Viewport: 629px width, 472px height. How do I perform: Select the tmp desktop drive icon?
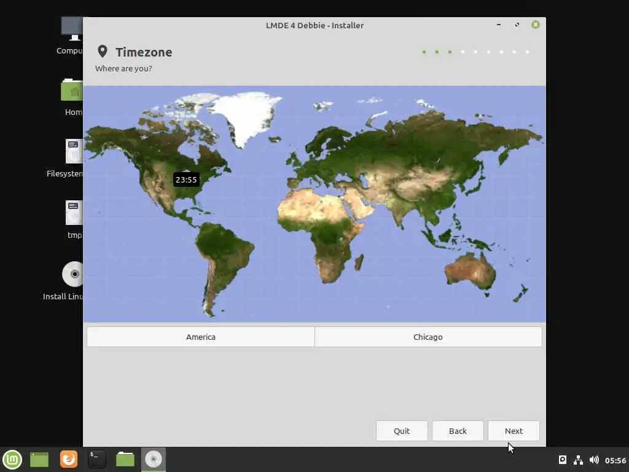pos(74,220)
